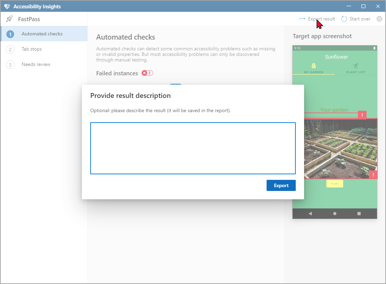
Task: Select the lower red exclamation failure marker
Action: coord(373,175)
